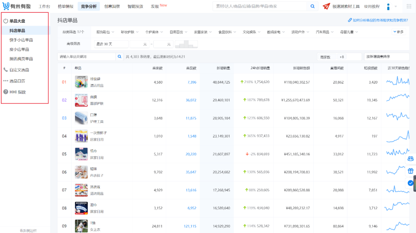Viewport: 416px width, 233px height.
Task: Switch to the 竞争分析 menu tab
Action: pyautogui.click(x=89, y=6)
